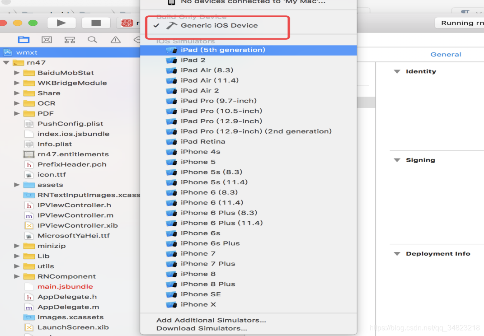Open AppDelegate.m source file
The image size is (484, 336).
(x=68, y=307)
